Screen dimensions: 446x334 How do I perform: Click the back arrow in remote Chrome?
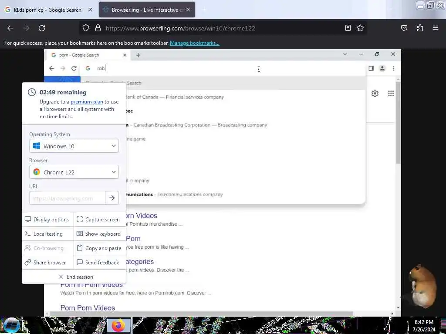click(51, 68)
